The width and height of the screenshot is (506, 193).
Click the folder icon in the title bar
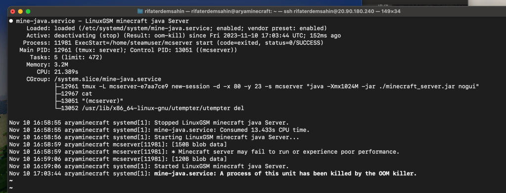(140, 11)
